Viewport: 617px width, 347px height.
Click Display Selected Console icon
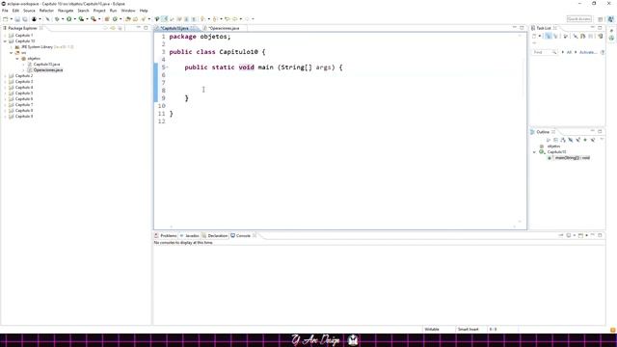(x=569, y=235)
